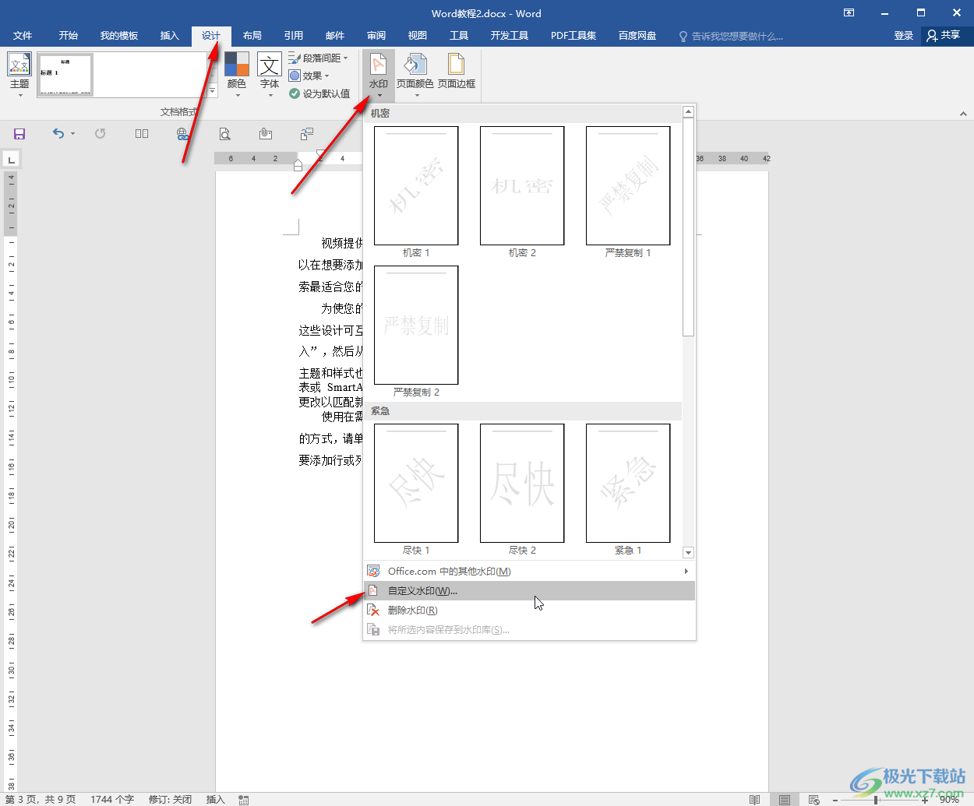Viewport: 974px width, 806px height.
Task: Open the Colors (颜色) theme palette
Action: click(237, 75)
